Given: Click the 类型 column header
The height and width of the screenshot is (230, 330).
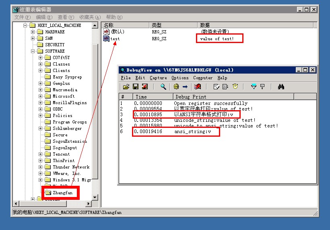Looking at the screenshot, I should tap(173, 25).
